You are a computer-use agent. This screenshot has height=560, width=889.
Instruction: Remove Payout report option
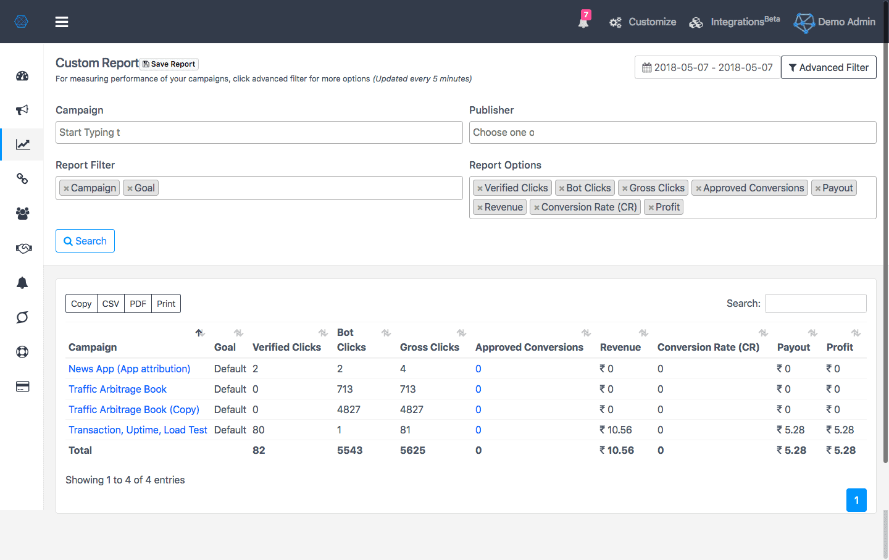(817, 188)
